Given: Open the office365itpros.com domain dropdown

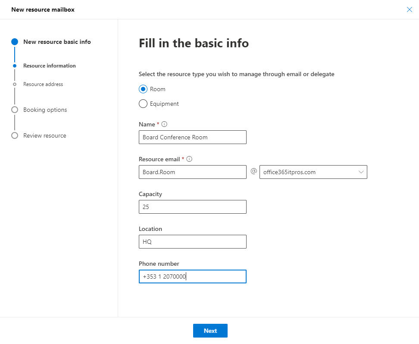Looking at the screenshot, I should point(313,172).
